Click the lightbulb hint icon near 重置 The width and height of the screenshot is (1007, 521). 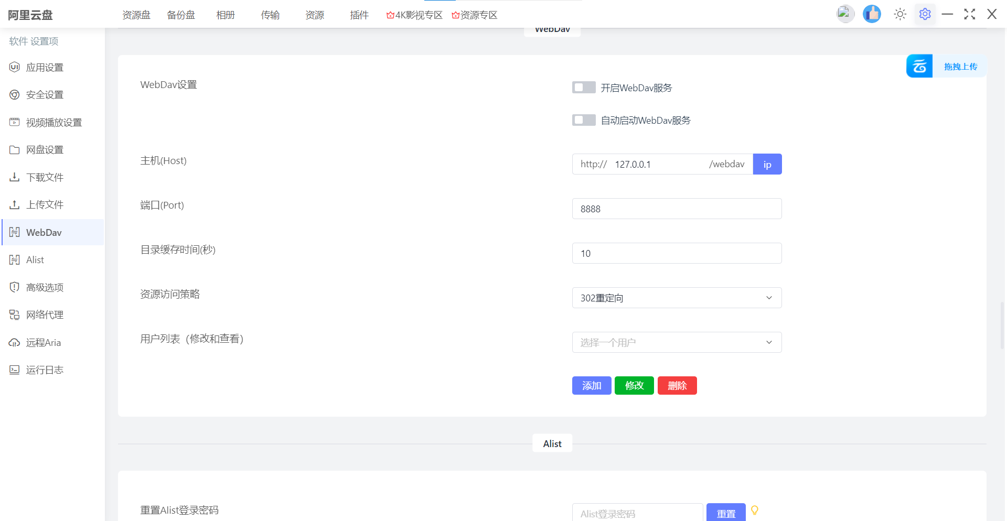[x=755, y=510]
